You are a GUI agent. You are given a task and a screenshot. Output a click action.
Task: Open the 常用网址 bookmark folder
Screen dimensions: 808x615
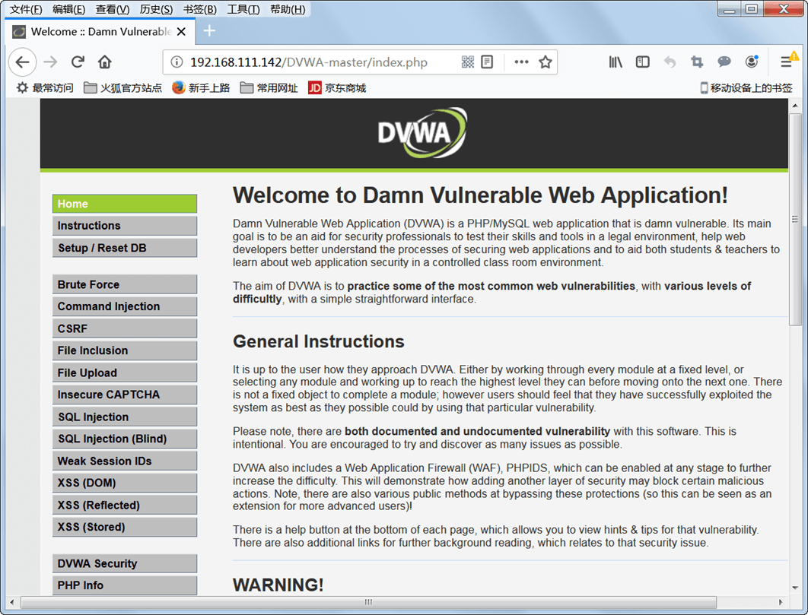point(269,88)
